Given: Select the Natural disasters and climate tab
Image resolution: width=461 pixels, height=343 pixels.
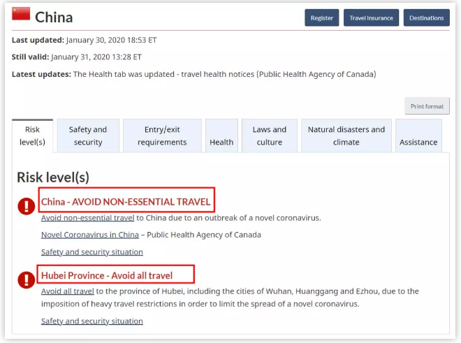Looking at the screenshot, I should [346, 136].
